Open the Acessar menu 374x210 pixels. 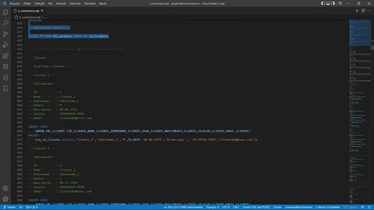(x=61, y=3)
